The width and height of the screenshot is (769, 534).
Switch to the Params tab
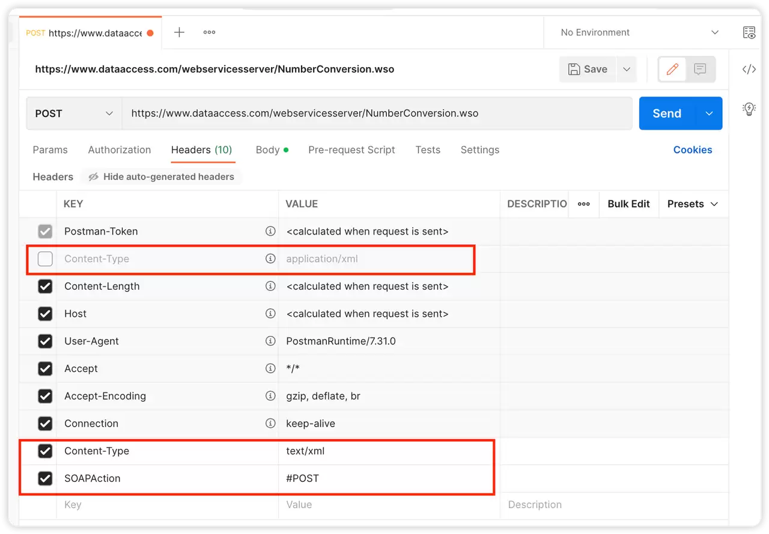(50, 150)
